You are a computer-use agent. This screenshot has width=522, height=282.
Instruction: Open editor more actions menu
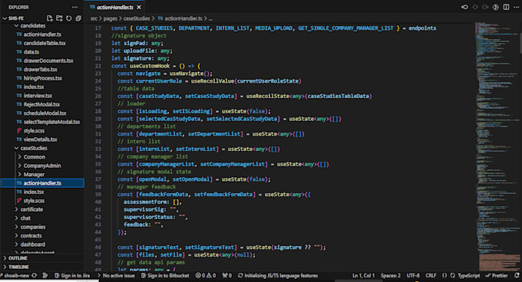click(x=517, y=7)
